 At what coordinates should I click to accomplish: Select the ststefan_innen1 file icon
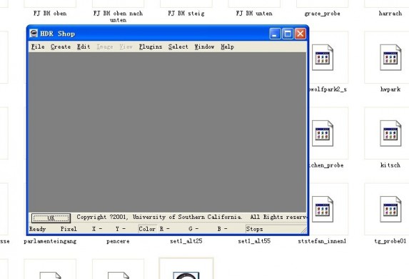click(x=323, y=209)
